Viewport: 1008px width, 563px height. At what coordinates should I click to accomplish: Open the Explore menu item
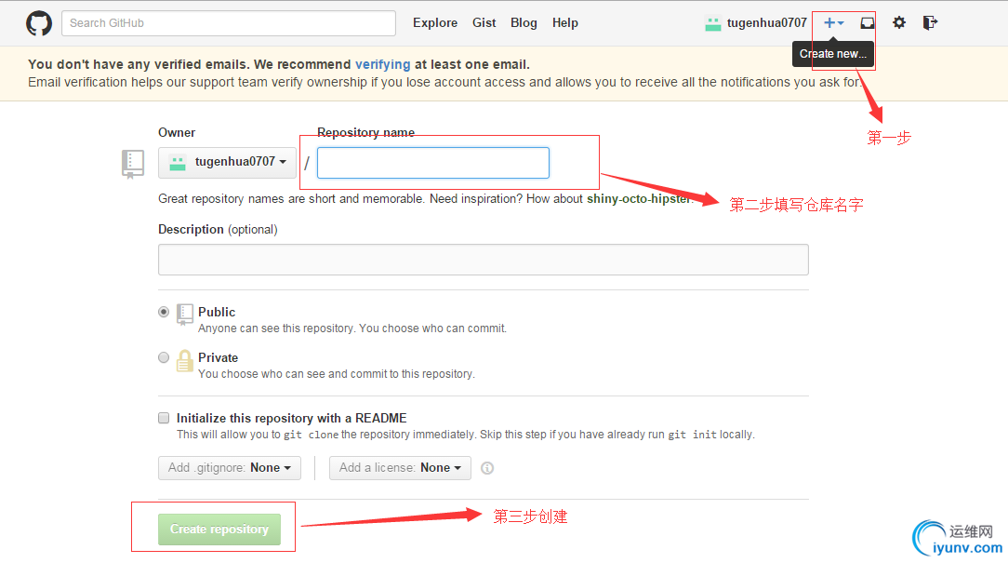point(435,23)
